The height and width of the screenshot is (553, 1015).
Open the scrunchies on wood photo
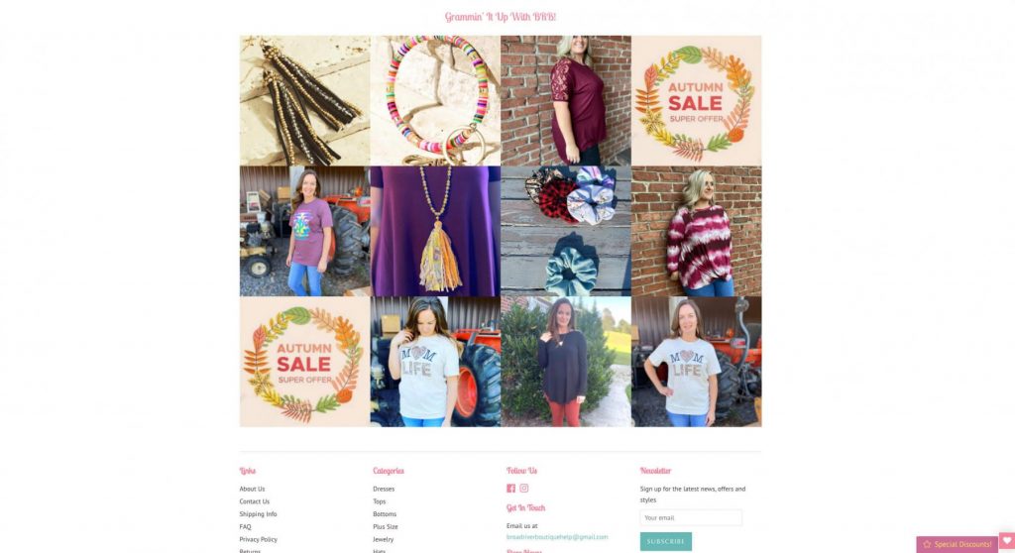pyautogui.click(x=566, y=231)
